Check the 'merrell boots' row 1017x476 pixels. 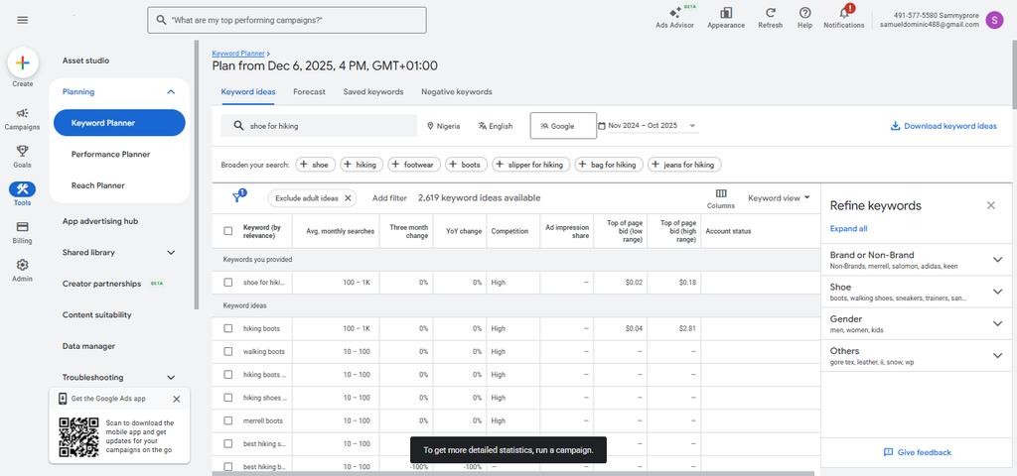click(x=227, y=420)
